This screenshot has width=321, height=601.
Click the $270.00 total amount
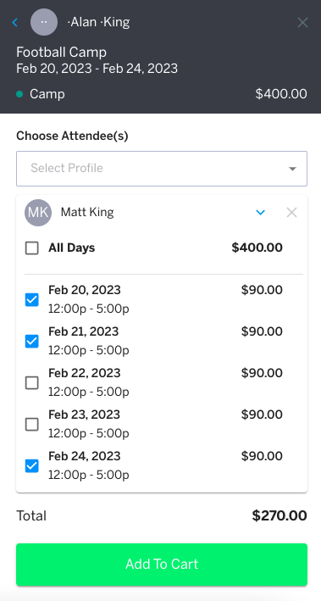[279, 515]
